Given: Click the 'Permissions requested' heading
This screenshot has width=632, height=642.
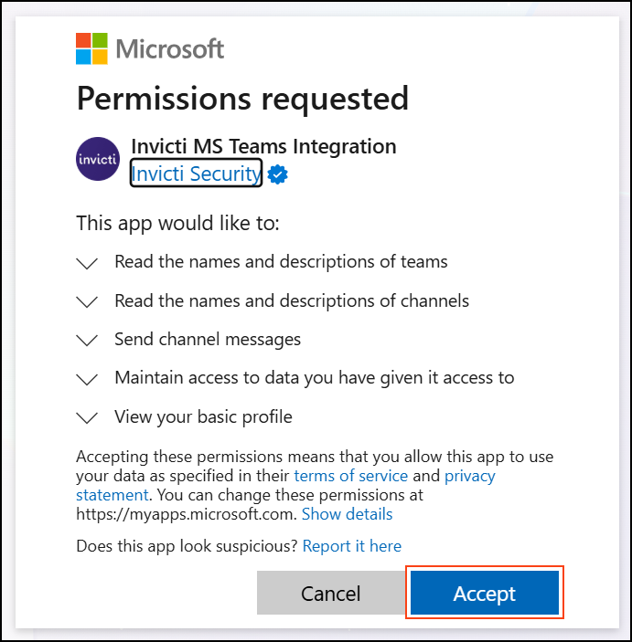Looking at the screenshot, I should point(242,99).
